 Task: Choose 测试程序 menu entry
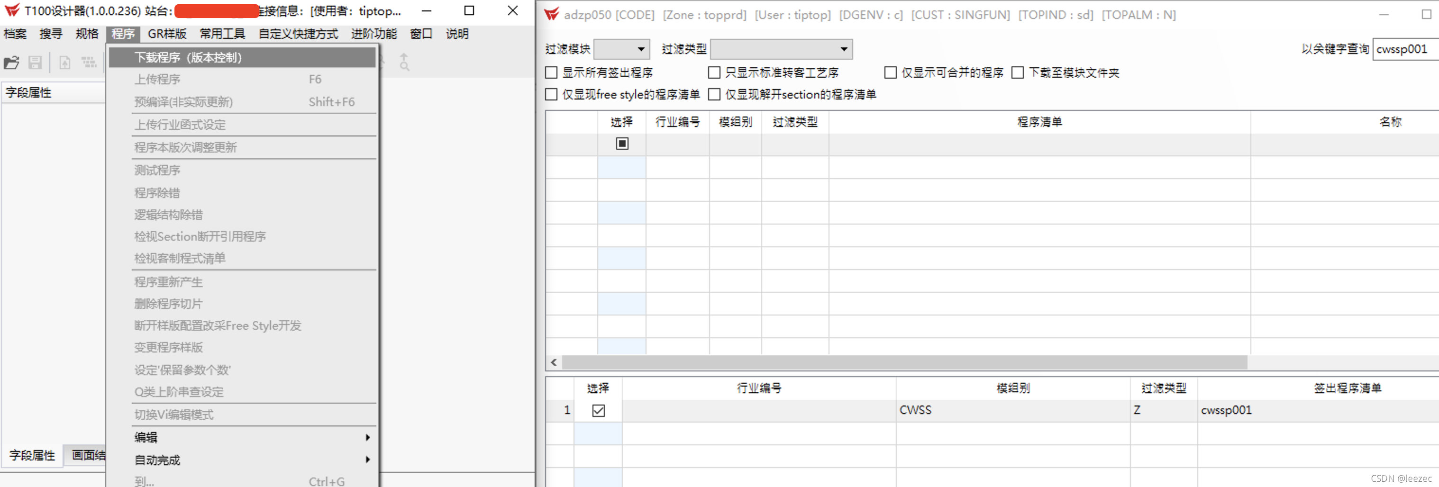tap(242, 171)
